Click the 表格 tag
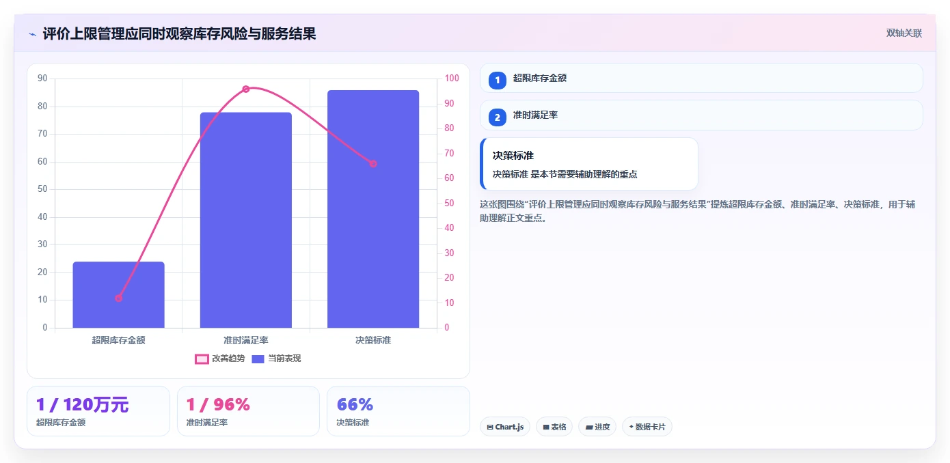950x463 pixels. [x=554, y=427]
